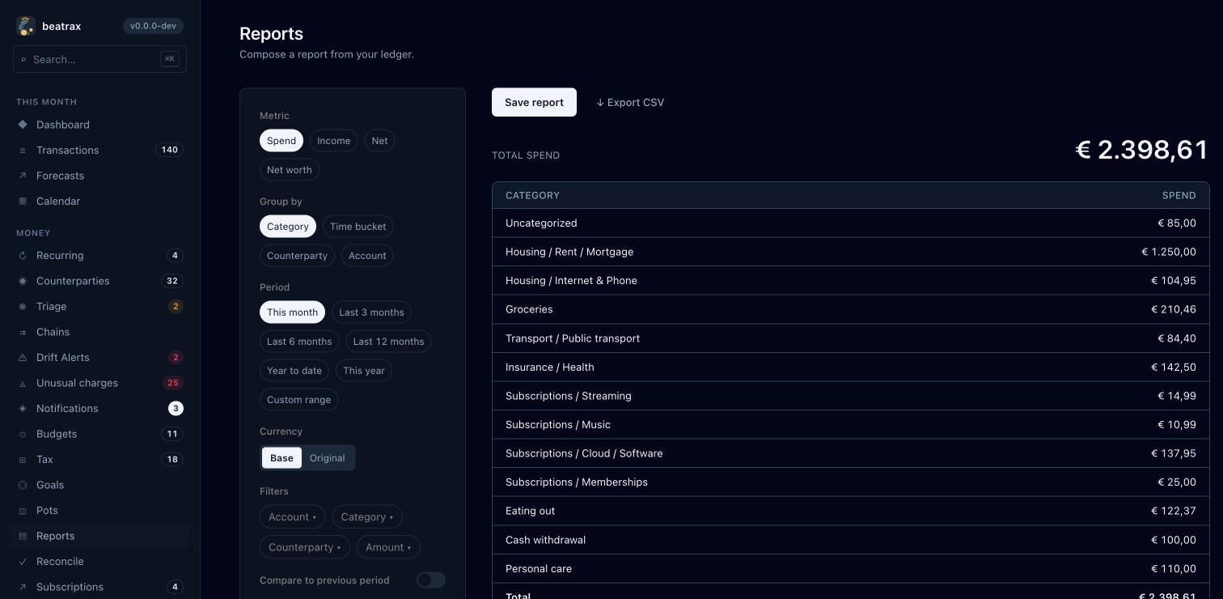Screen dimensions: 1223x599
Task: Open Dashboard via its diamond icon
Action: click(23, 125)
